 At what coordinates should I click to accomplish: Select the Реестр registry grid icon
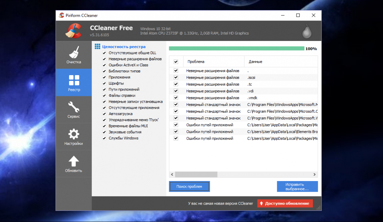point(74,80)
